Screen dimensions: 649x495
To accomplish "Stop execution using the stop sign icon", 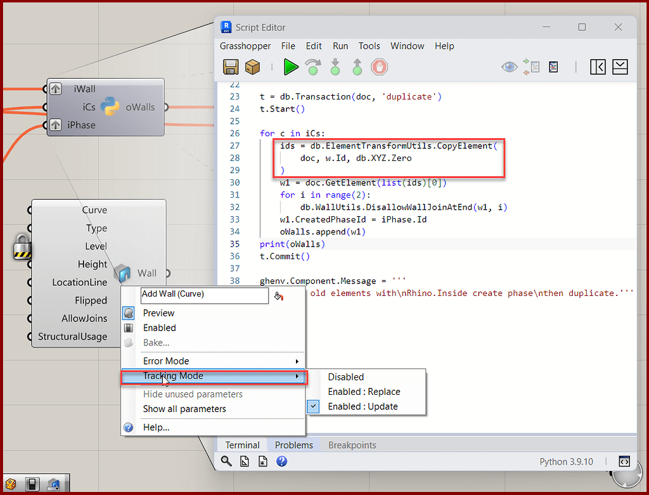I will 378,67.
